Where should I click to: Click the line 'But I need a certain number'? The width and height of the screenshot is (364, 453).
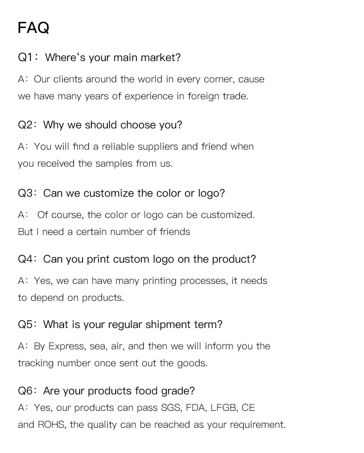pyautogui.click(x=104, y=232)
